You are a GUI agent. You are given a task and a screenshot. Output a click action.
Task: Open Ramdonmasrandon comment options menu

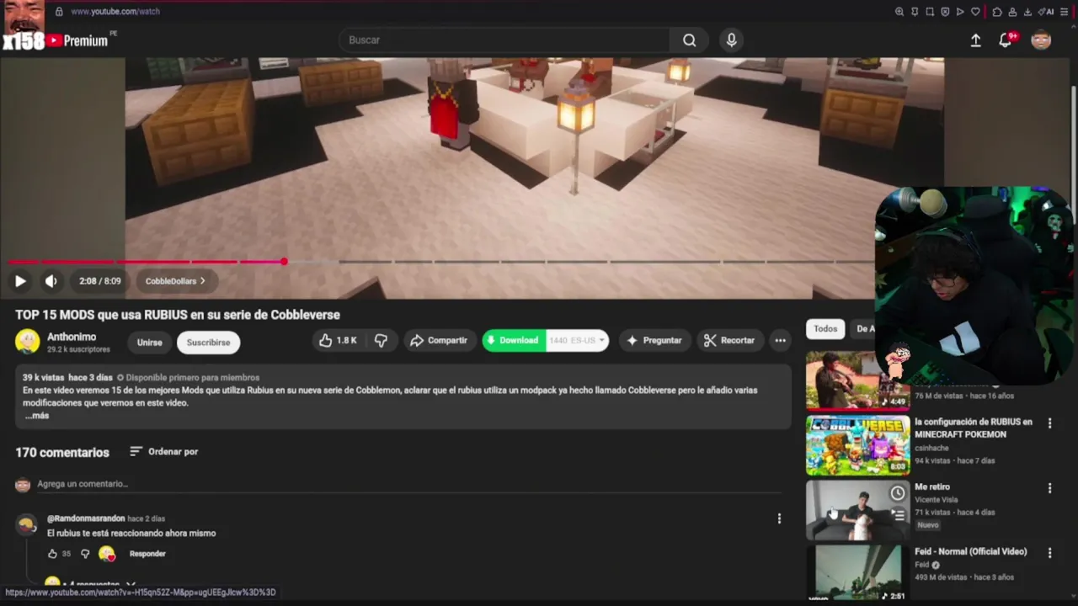click(779, 518)
